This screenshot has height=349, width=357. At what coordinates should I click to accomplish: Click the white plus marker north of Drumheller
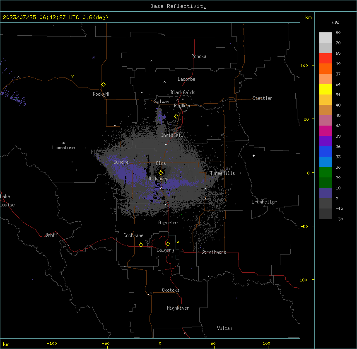pos(253,155)
